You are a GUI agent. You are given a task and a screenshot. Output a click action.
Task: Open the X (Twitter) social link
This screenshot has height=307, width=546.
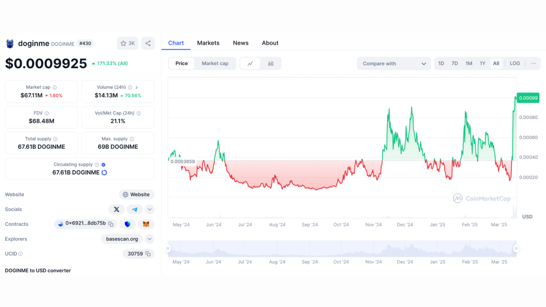pos(117,209)
